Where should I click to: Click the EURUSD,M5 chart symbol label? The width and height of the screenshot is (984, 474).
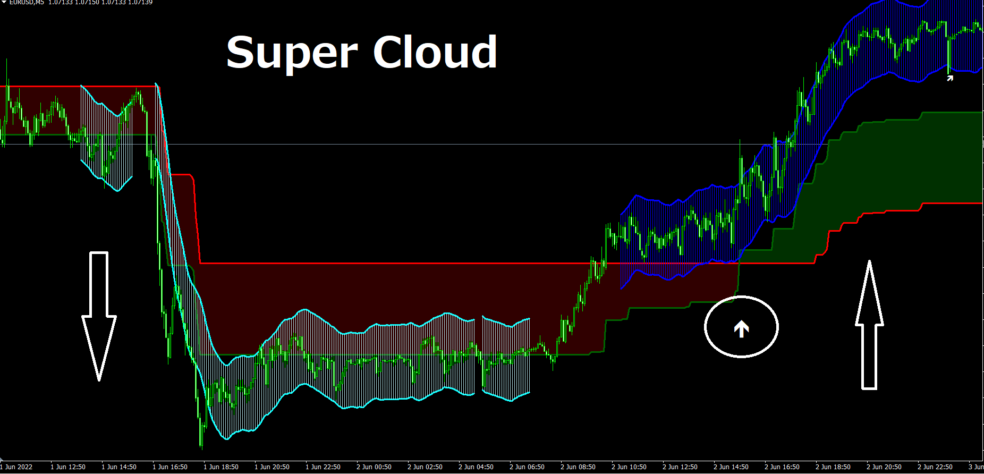point(27,2)
